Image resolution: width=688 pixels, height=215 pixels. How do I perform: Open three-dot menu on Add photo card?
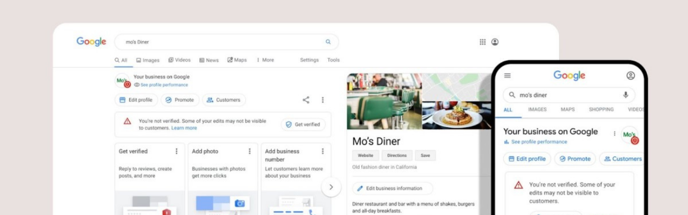coord(250,152)
